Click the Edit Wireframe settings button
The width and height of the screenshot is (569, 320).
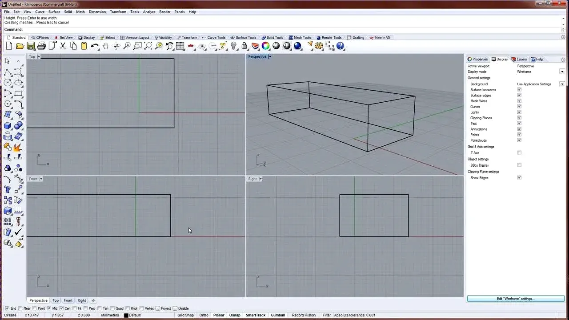point(515,298)
